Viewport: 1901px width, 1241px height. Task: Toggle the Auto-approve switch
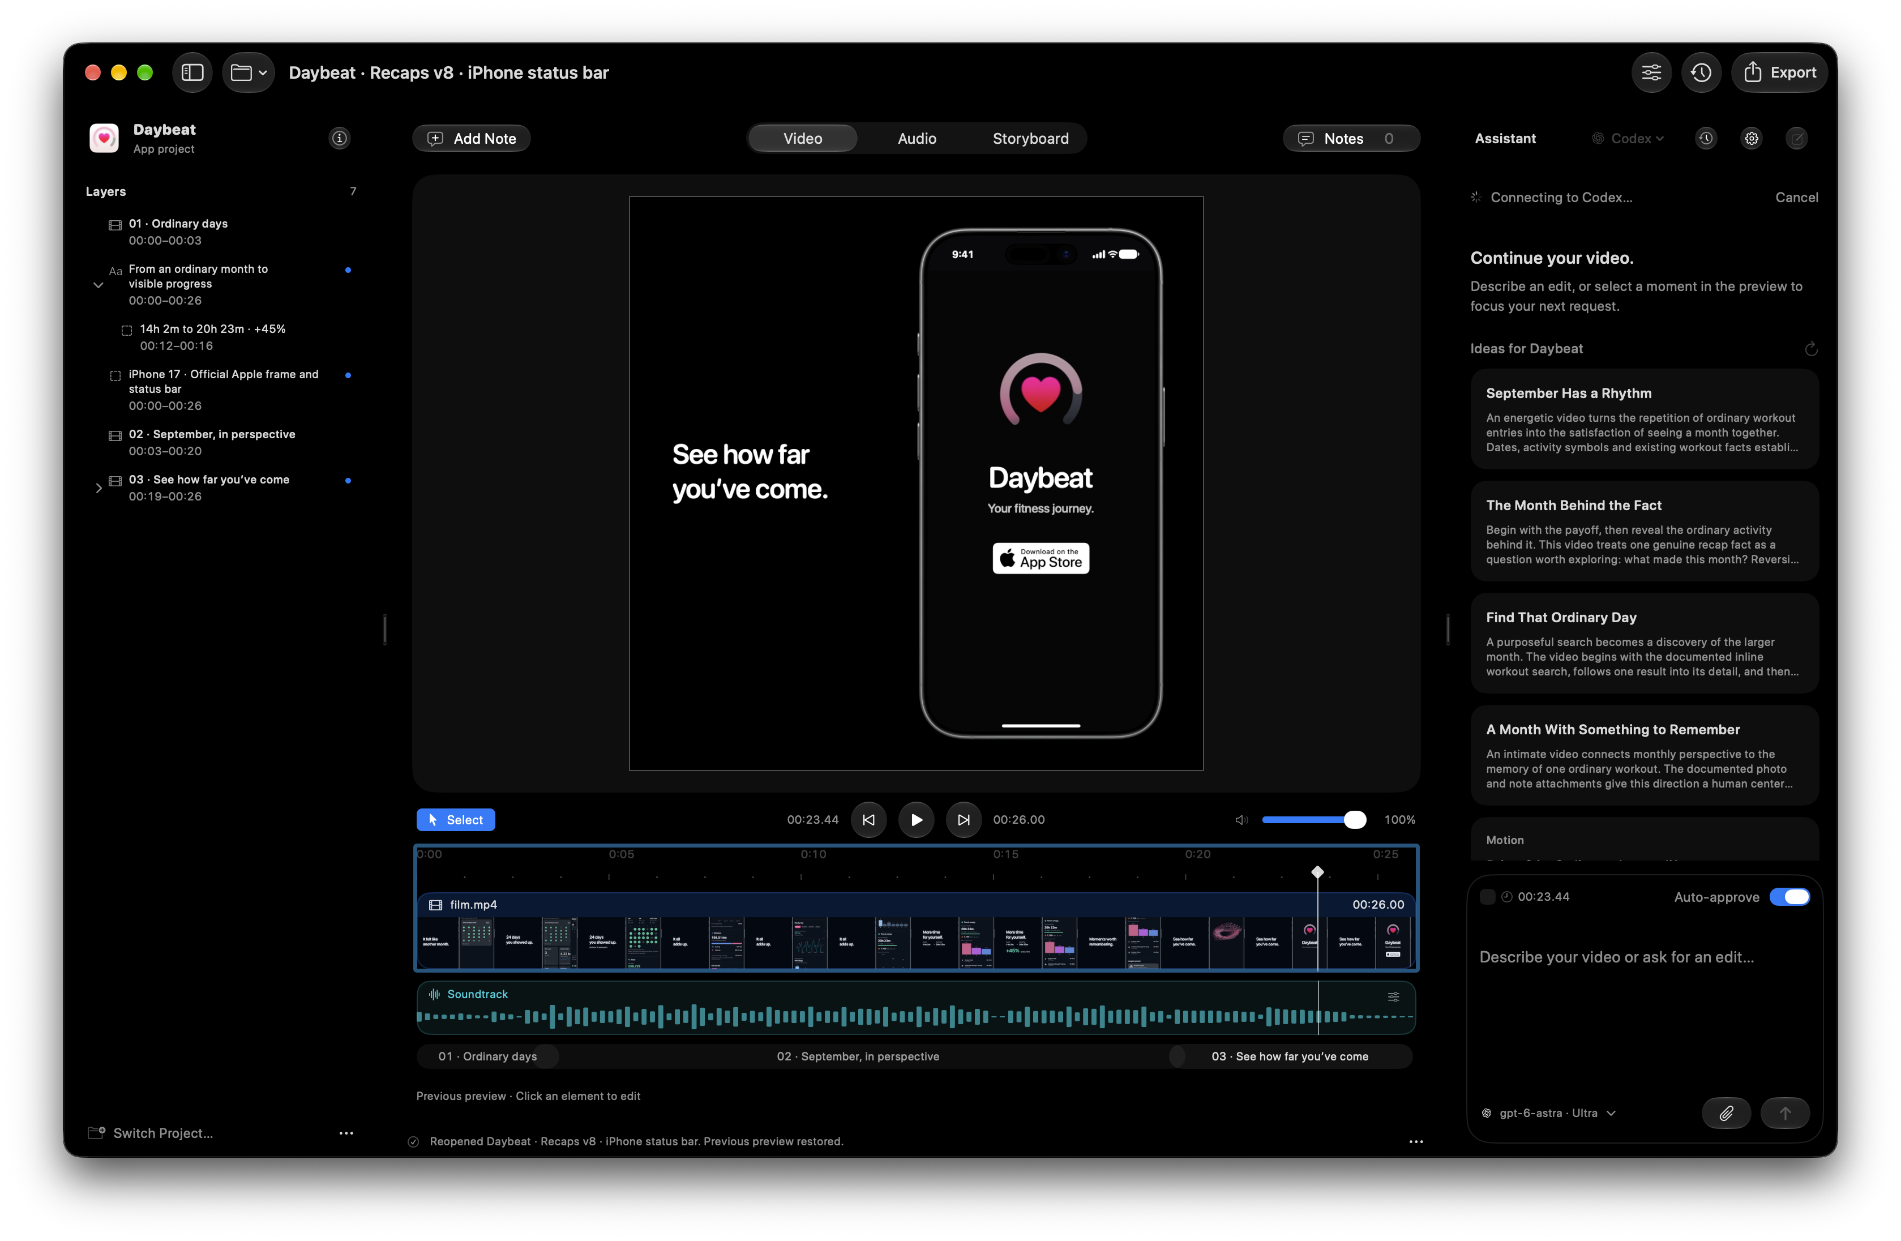tap(1789, 897)
